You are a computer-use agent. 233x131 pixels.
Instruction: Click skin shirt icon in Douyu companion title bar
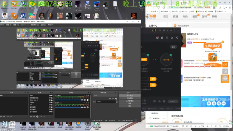tap(164, 31)
